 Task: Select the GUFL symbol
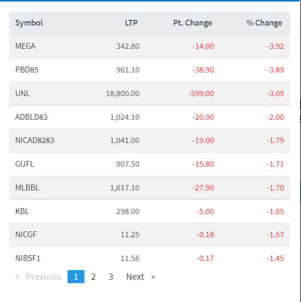click(25, 164)
